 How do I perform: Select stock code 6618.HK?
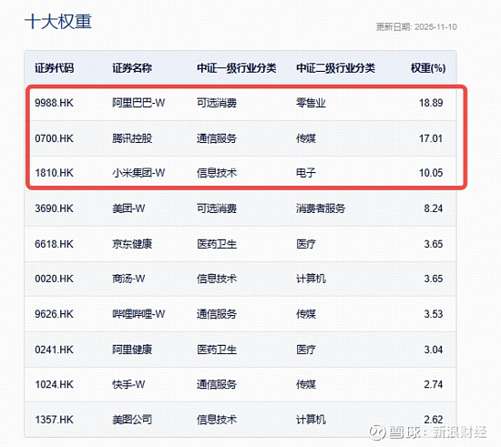[x=54, y=244]
